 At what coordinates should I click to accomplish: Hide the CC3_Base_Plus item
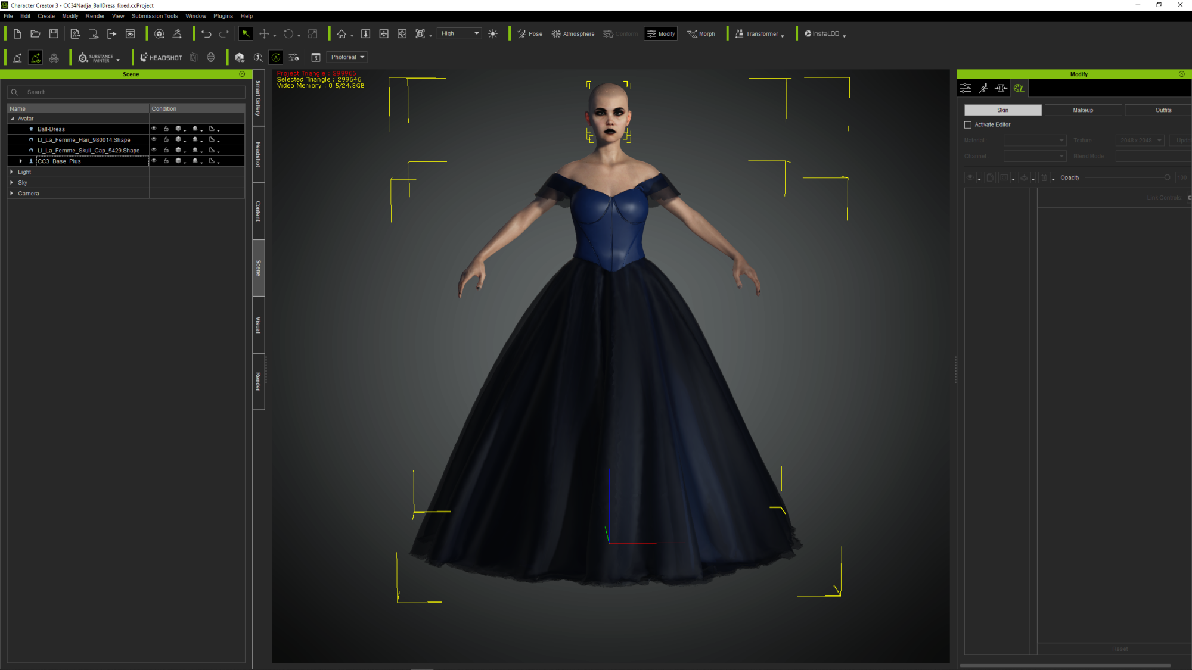tap(154, 161)
